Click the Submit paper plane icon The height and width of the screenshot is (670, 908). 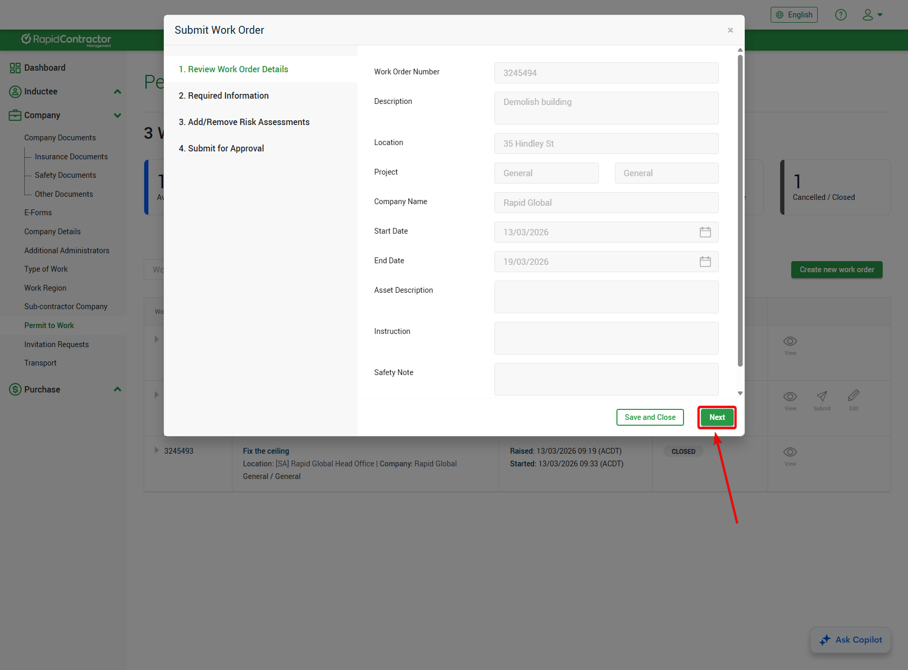tap(821, 396)
